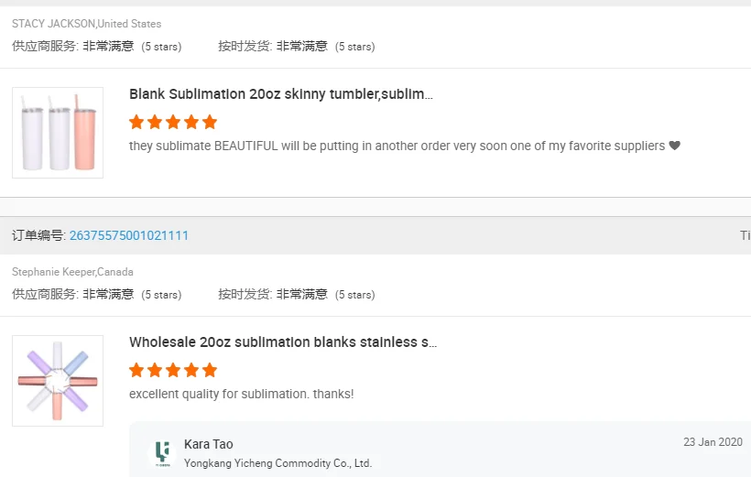This screenshot has height=477, width=751.
Task: Click first star under Blank Sublimation tumbler title
Action: tap(136, 122)
